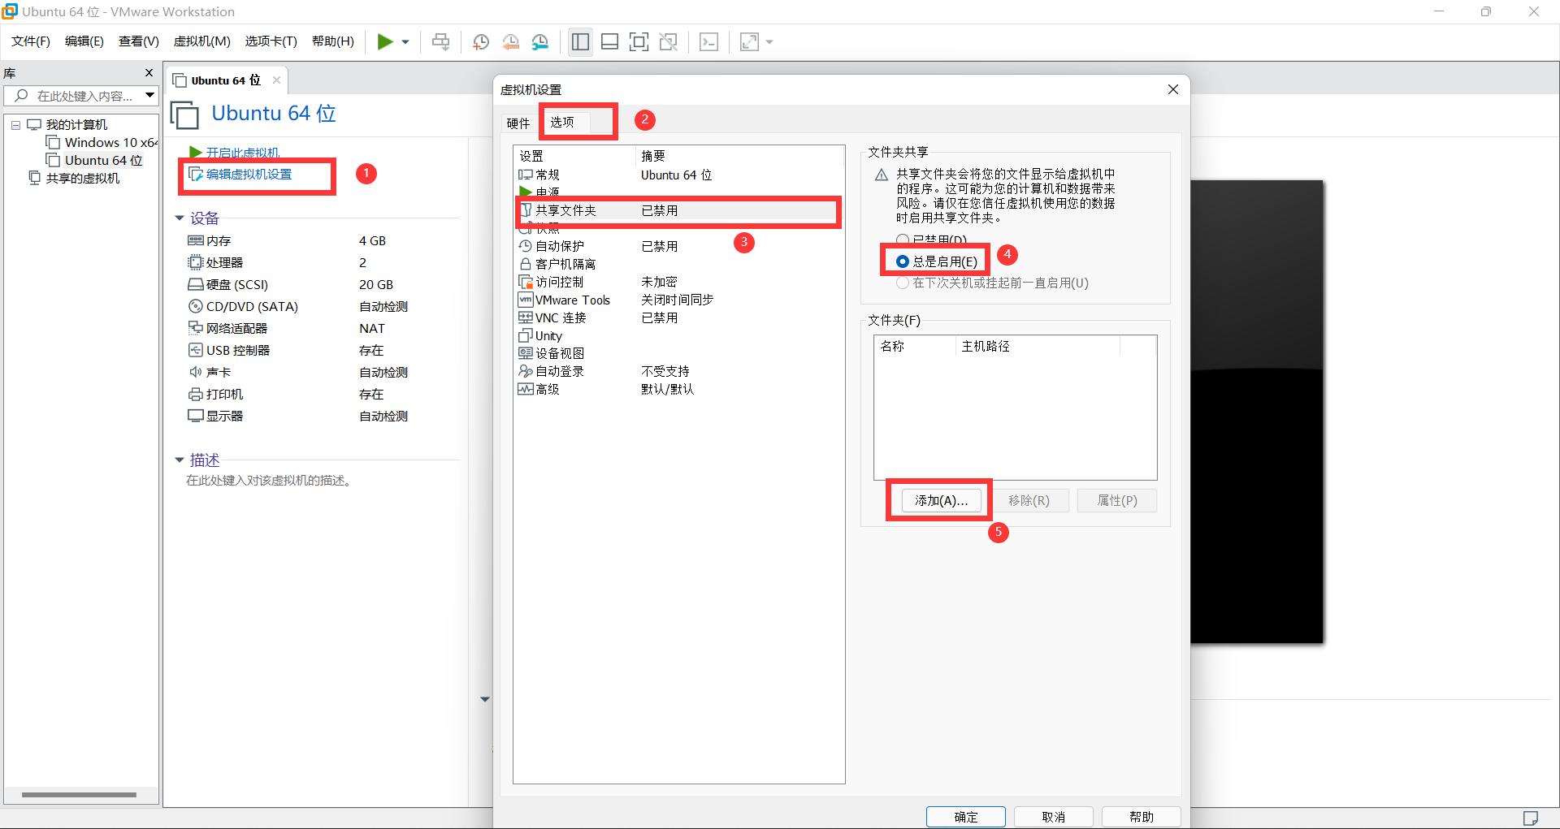Revert to snapshot with the orange arrow icon
The height and width of the screenshot is (829, 1560).
511,41
